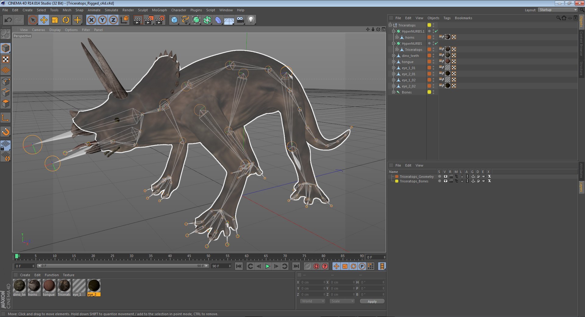Add a Cube primitive object
The width and height of the screenshot is (585, 317).
tap(174, 20)
